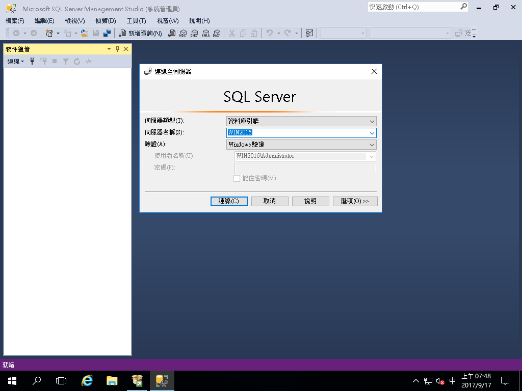Screen dimensions: 522x391
Task: Open the 連線 dropdown in Object Explorer
Action: [x=16, y=61]
